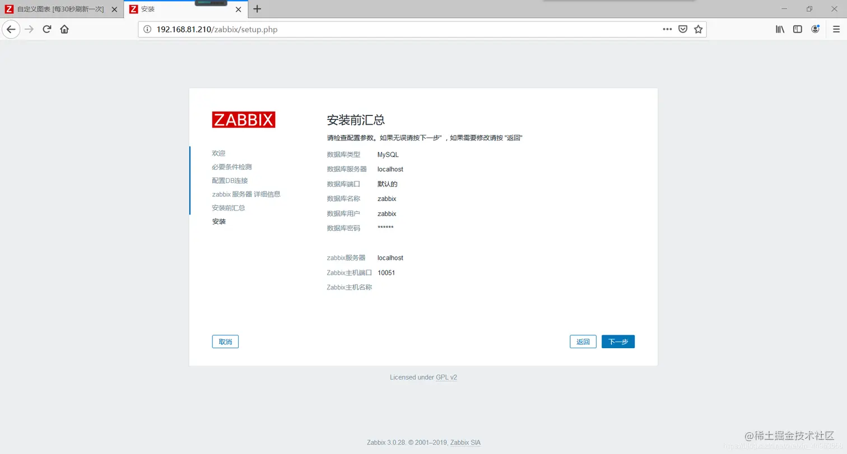Click the browser forward arrow
The image size is (847, 454).
click(x=30, y=29)
